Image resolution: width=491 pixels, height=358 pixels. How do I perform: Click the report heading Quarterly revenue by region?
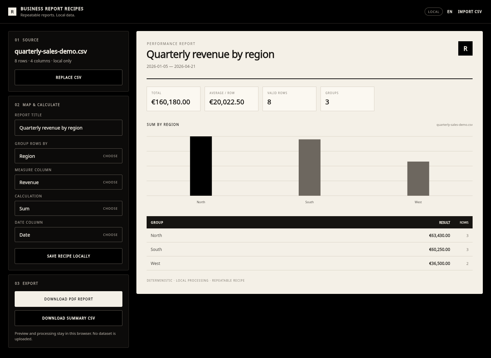tap(210, 54)
